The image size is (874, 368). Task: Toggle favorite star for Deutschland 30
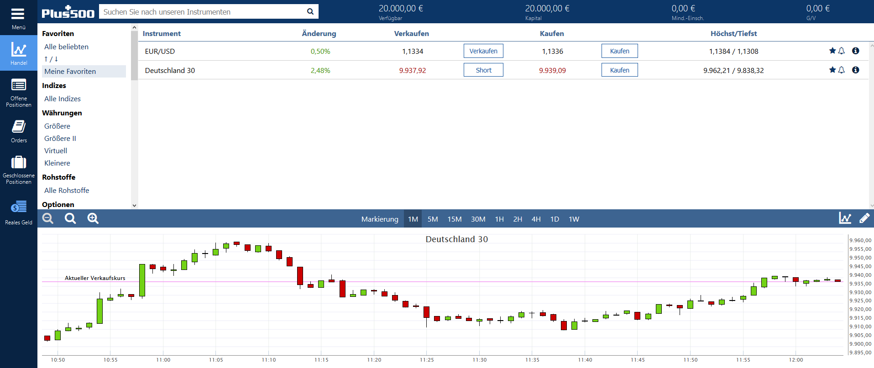(832, 70)
